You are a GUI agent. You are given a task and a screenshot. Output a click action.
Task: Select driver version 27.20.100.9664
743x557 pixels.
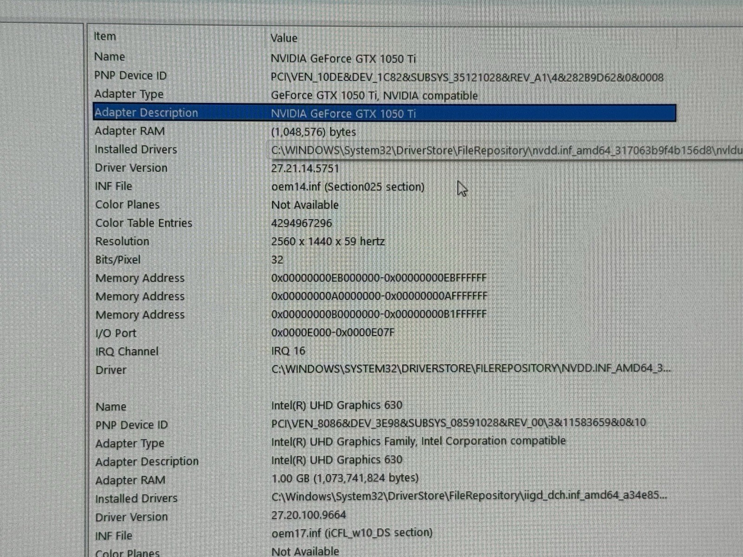click(309, 515)
